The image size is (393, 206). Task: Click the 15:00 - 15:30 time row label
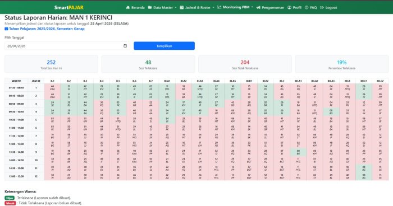pyautogui.click(x=16, y=176)
